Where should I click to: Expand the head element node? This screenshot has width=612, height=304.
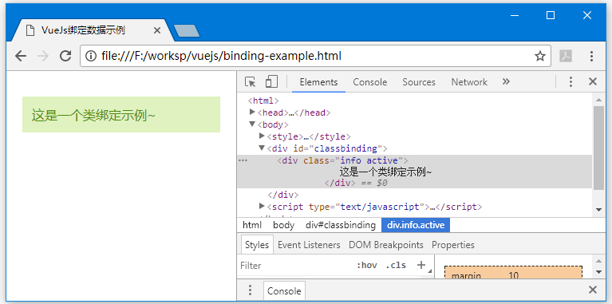252,113
